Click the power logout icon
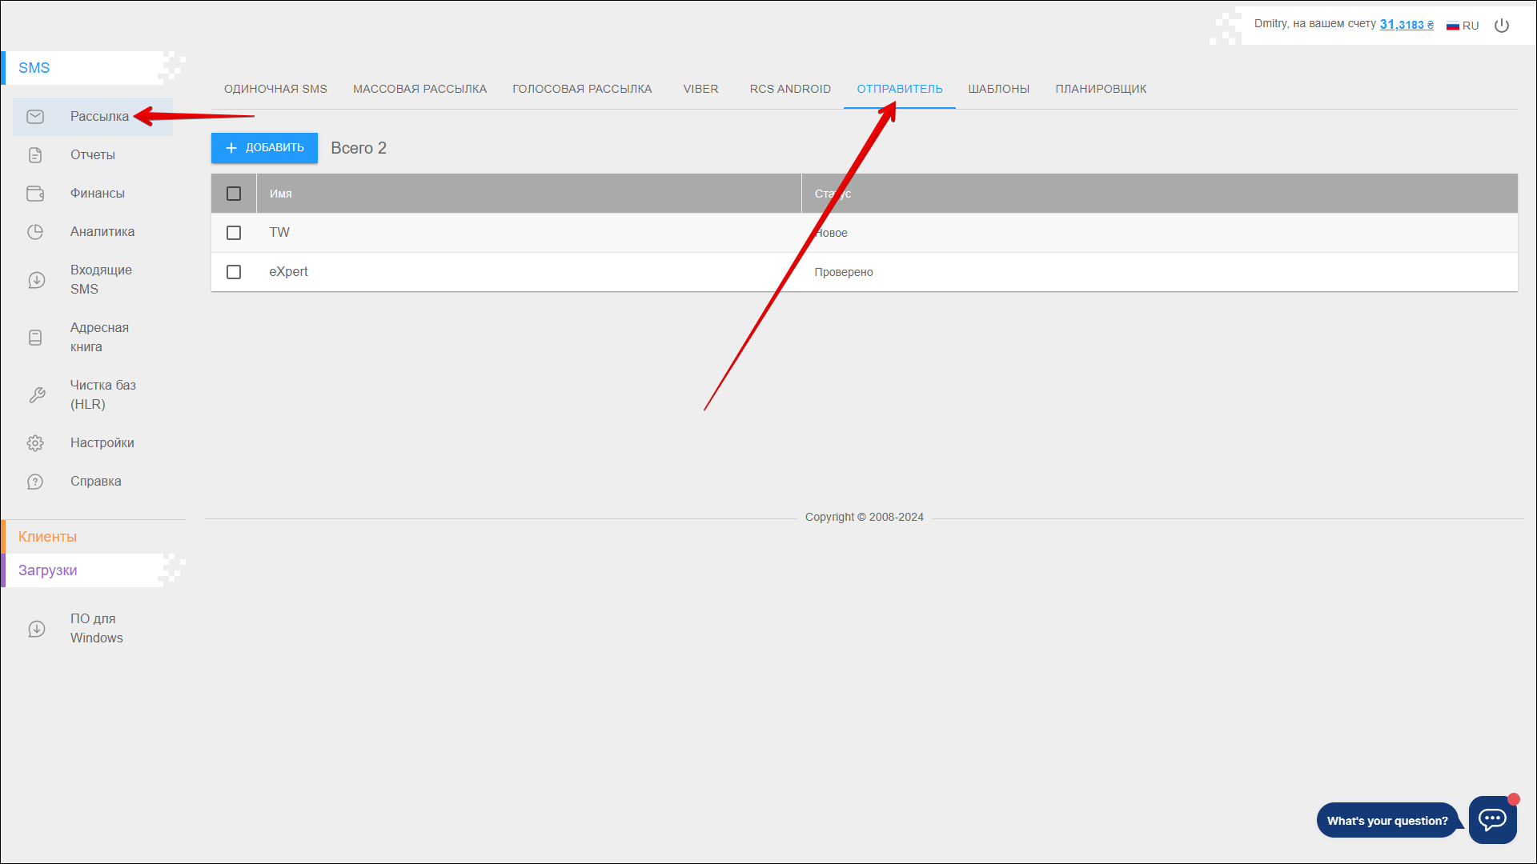This screenshot has width=1537, height=864. pos(1502,26)
